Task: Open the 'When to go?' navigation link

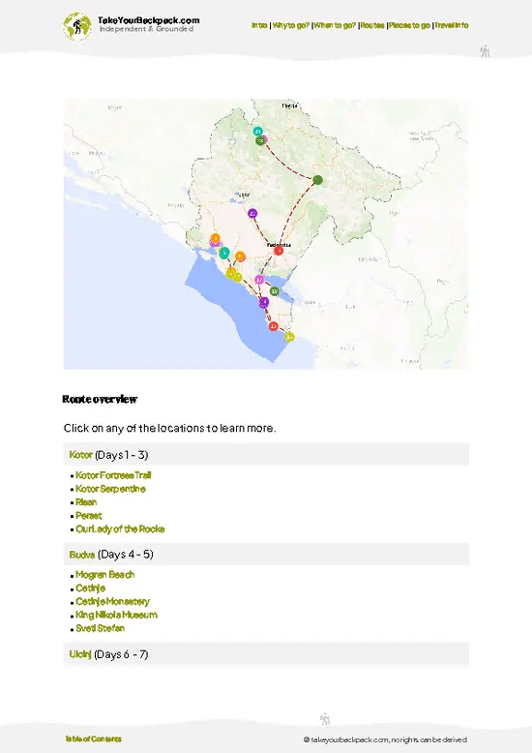Action: pos(335,25)
